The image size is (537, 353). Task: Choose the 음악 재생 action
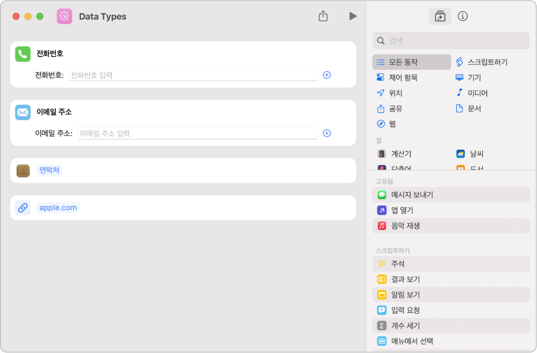pyautogui.click(x=451, y=226)
